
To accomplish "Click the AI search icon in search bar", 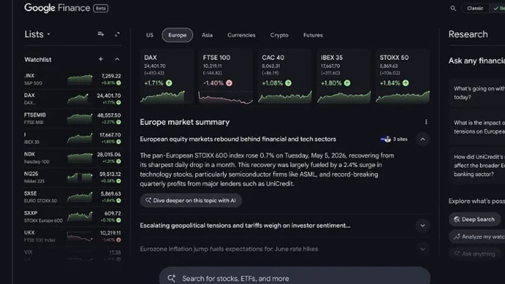I will pyautogui.click(x=172, y=278).
